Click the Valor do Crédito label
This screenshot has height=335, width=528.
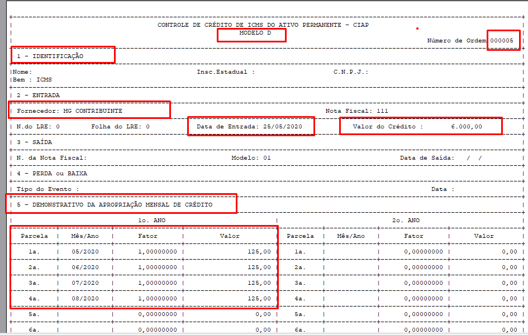[388, 127]
